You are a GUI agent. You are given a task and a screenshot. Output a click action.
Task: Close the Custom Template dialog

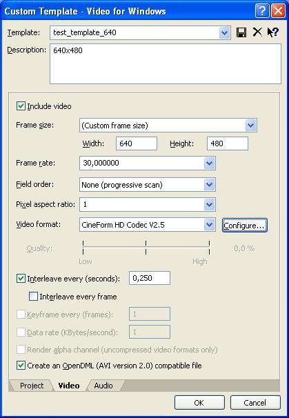[278, 11]
